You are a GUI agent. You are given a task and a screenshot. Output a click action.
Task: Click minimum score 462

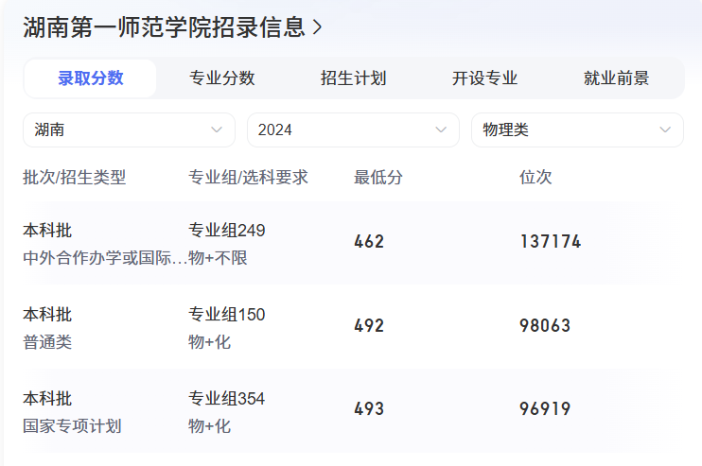pyautogui.click(x=369, y=242)
